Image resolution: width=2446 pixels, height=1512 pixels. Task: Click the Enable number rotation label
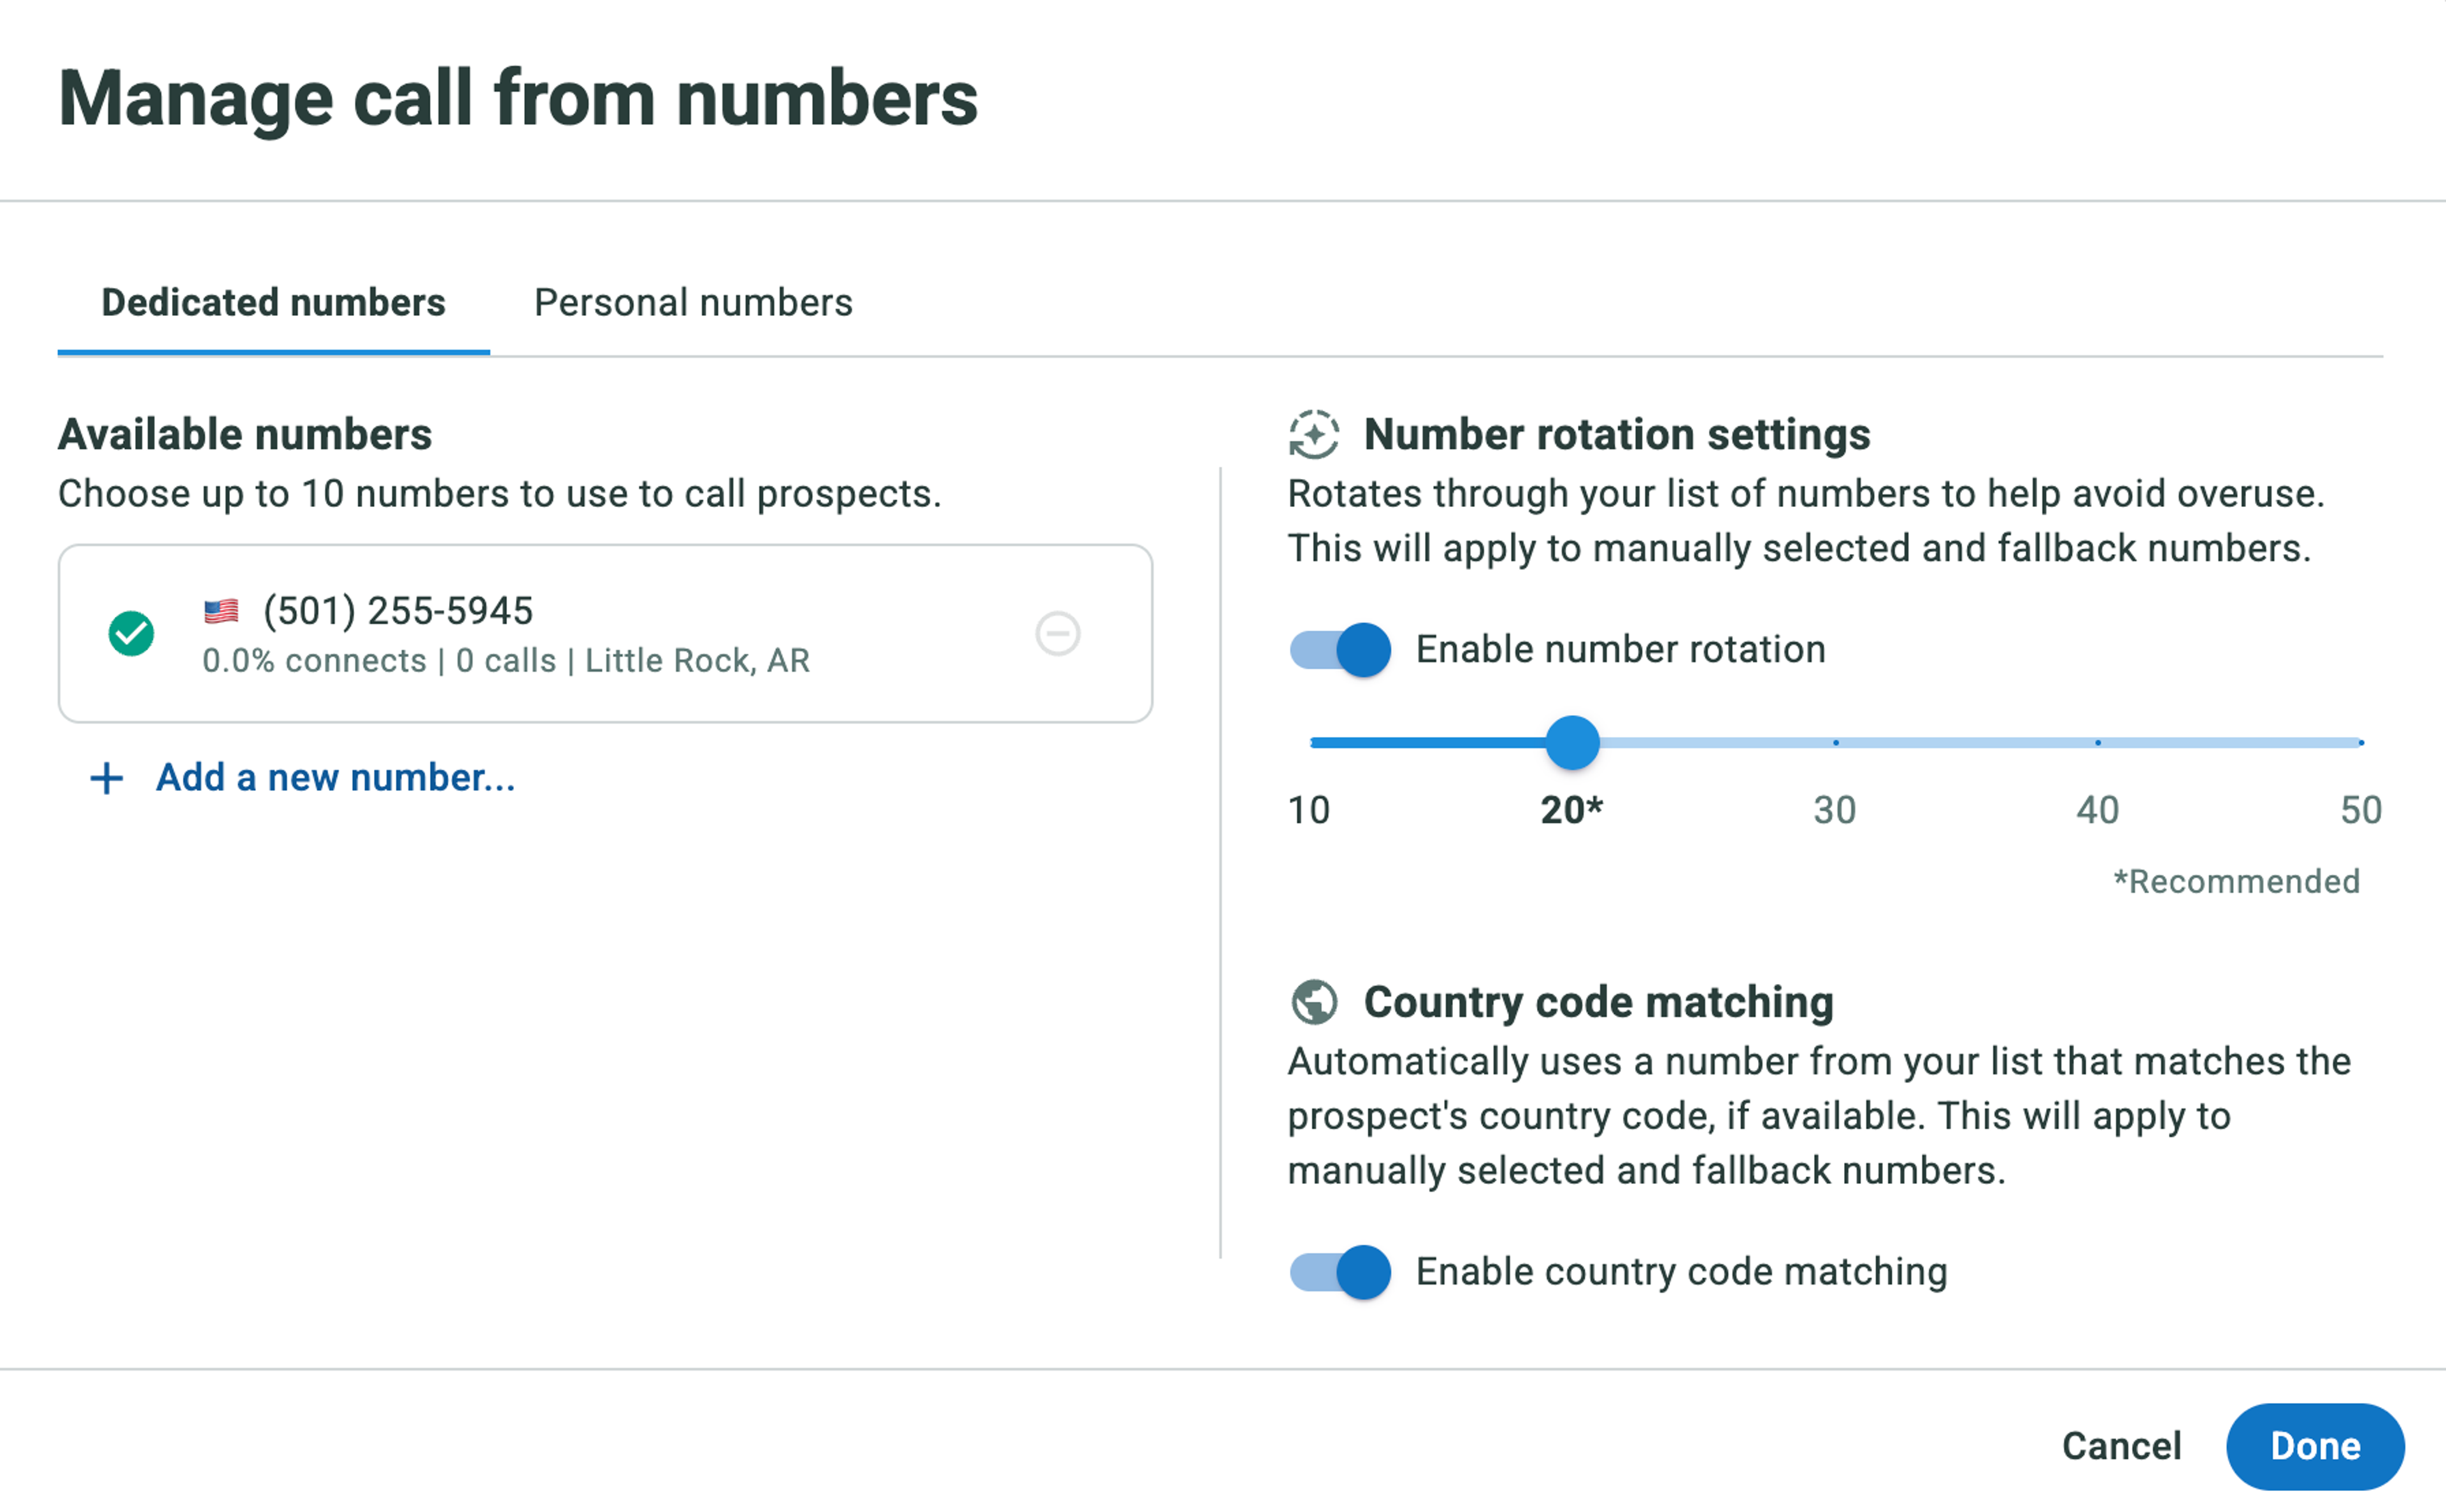(1621, 649)
